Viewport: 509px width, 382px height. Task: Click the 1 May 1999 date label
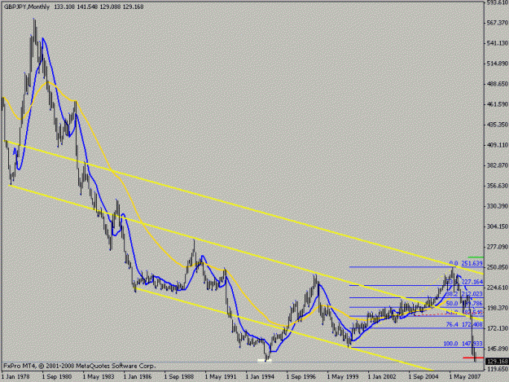click(x=343, y=377)
